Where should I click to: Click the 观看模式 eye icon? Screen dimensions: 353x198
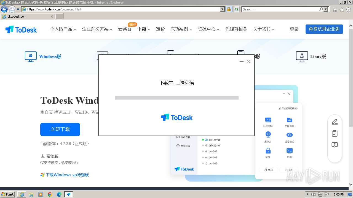[289, 135]
